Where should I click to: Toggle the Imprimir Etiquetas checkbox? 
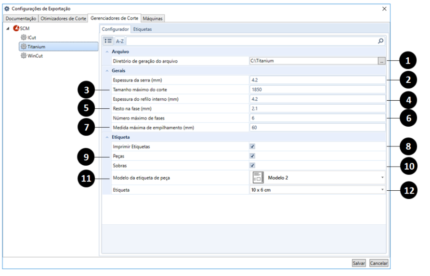pos(252,146)
